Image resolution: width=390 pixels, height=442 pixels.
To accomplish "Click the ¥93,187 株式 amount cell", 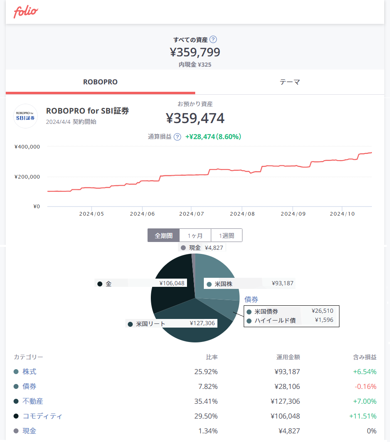I will point(287,372).
